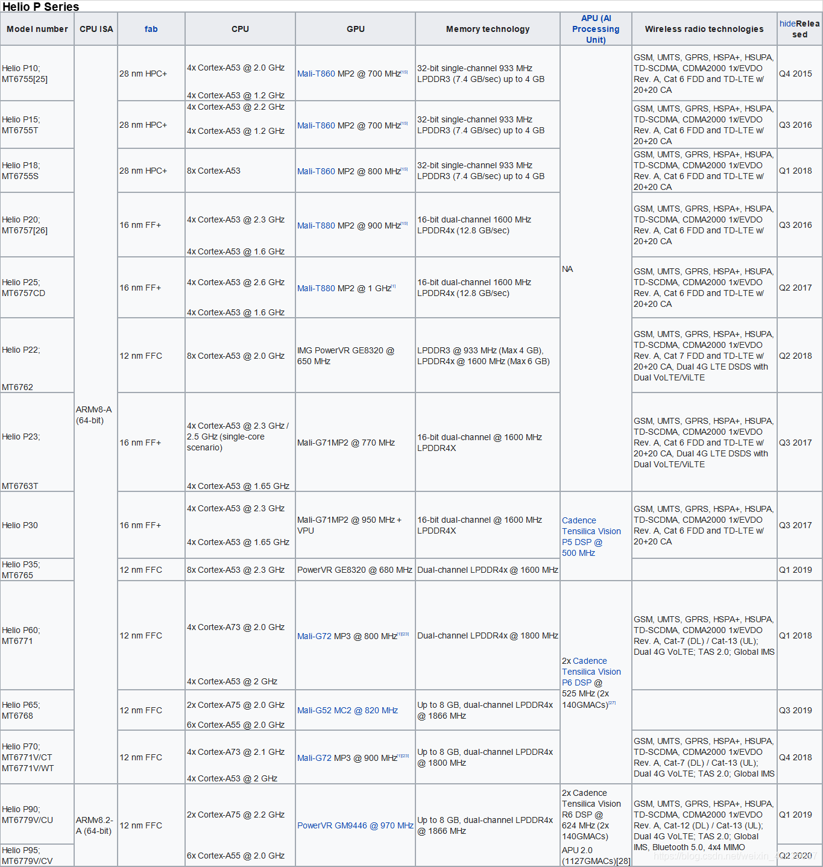The height and width of the screenshot is (867, 823).
Task: Click the 'Q3 2019' release cell
Action: (799, 710)
